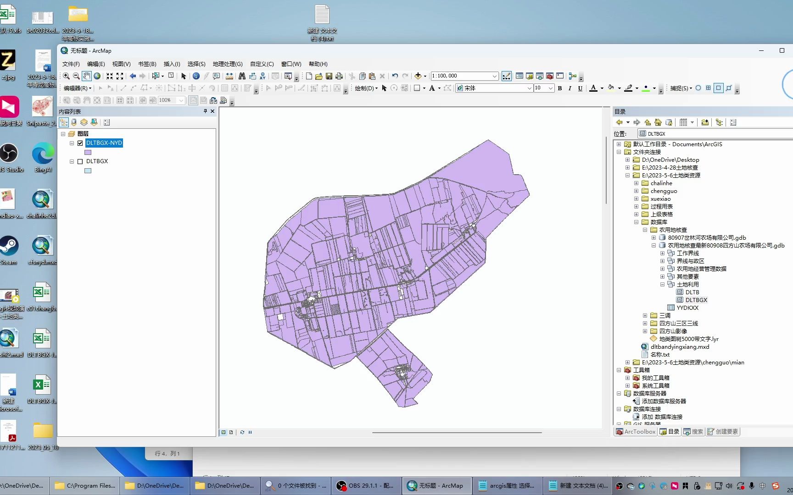Click the Measure tool on the toolbar
793x495 pixels.
click(229, 76)
